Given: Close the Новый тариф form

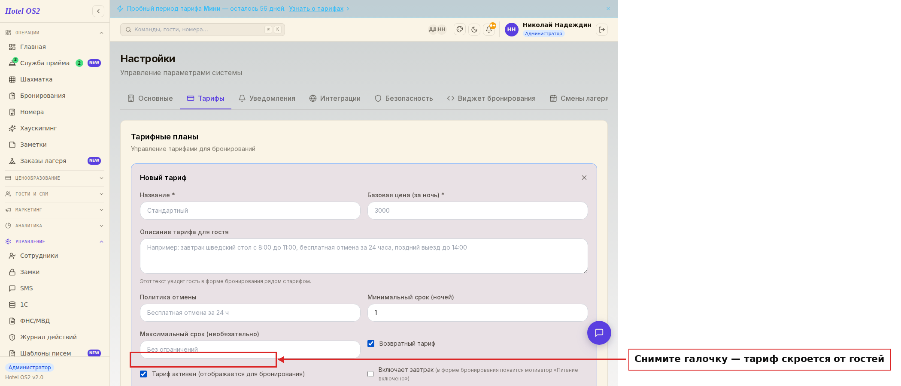Looking at the screenshot, I should (x=584, y=178).
